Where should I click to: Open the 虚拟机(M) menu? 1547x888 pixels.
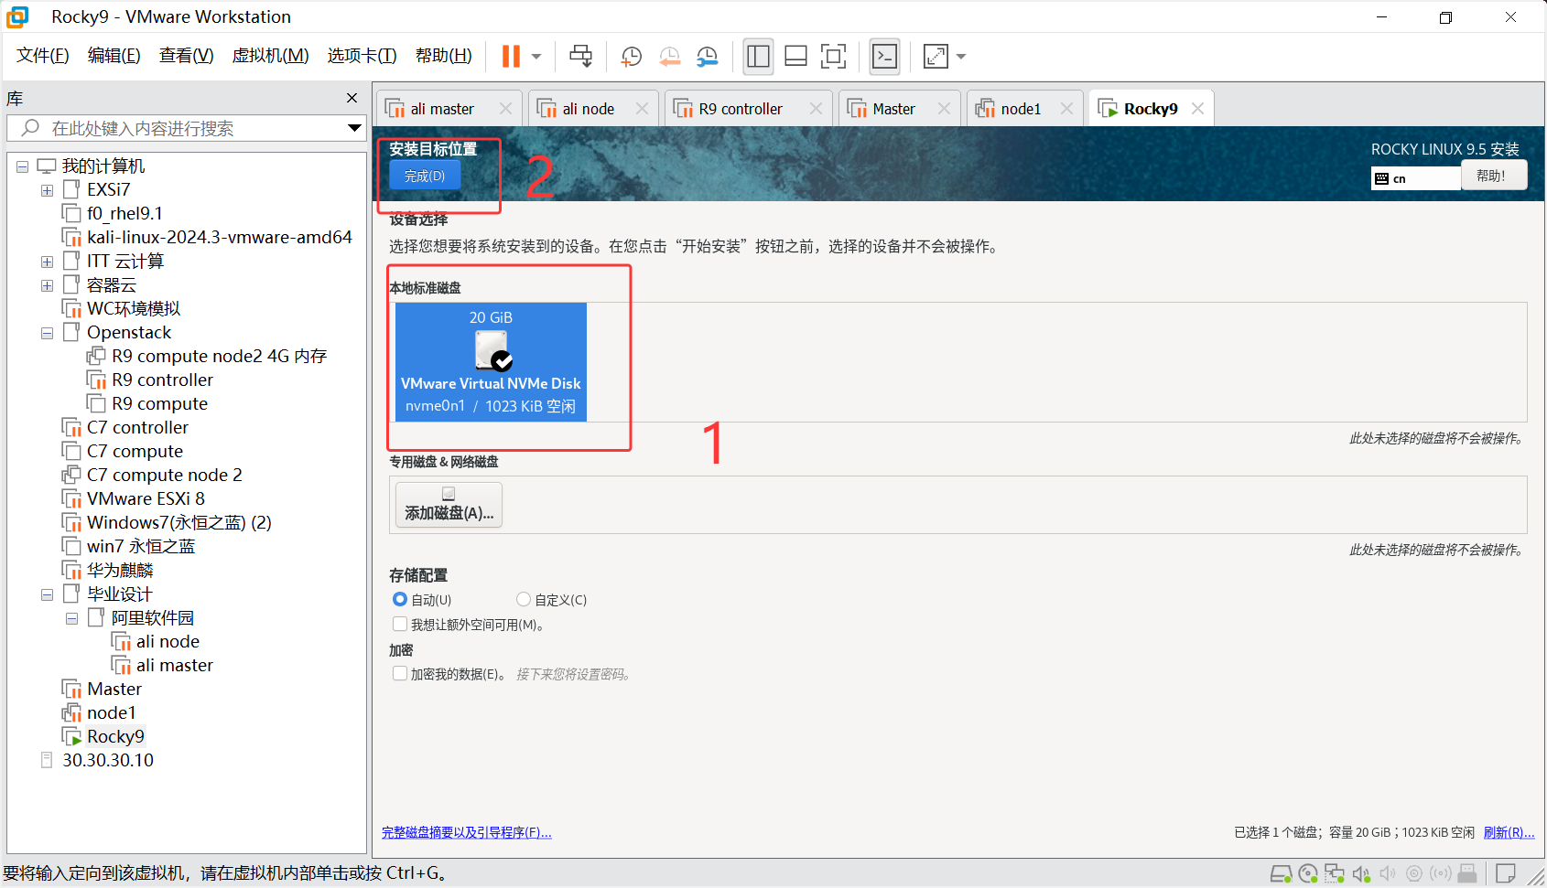pyautogui.click(x=271, y=56)
